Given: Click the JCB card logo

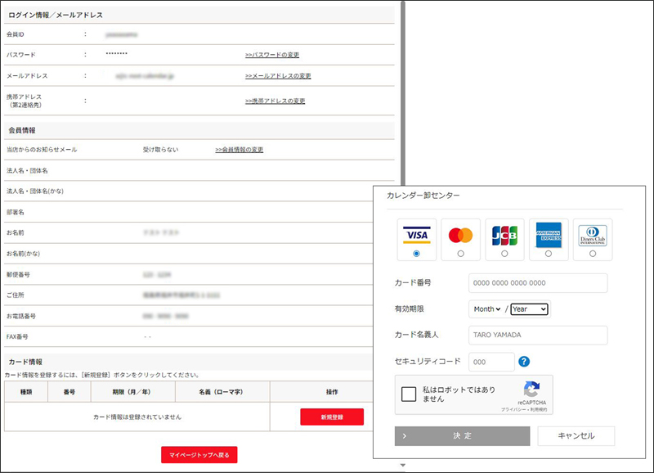Looking at the screenshot, I should tap(504, 236).
